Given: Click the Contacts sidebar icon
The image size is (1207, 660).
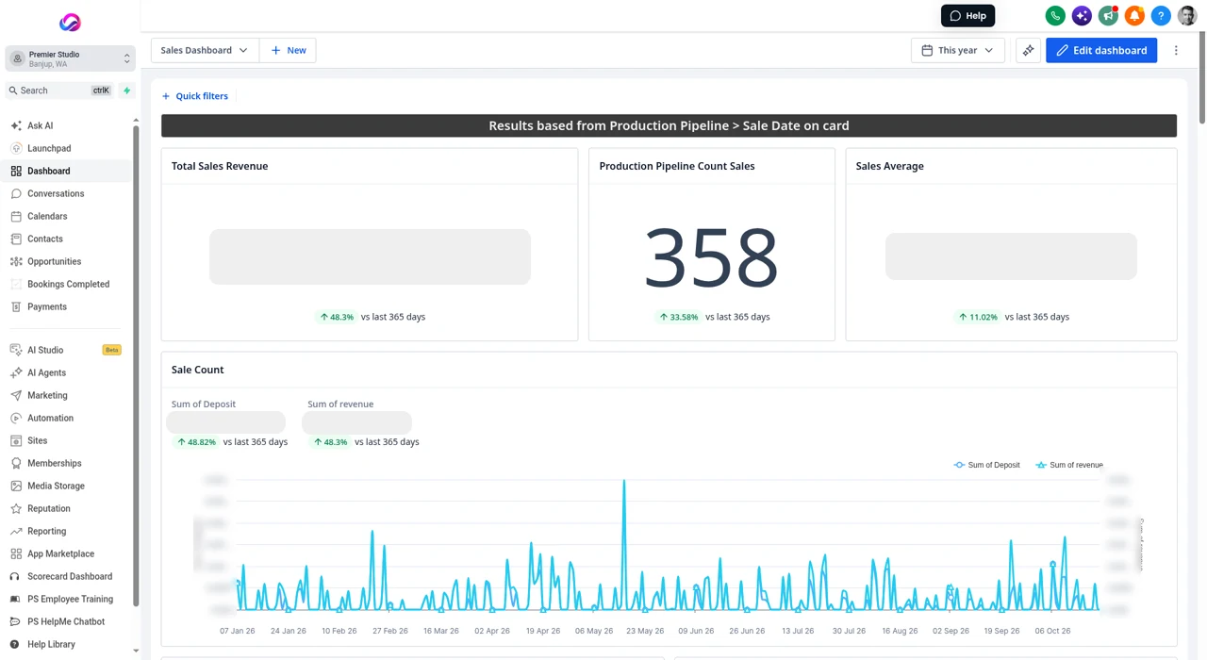Looking at the screenshot, I should [x=16, y=239].
